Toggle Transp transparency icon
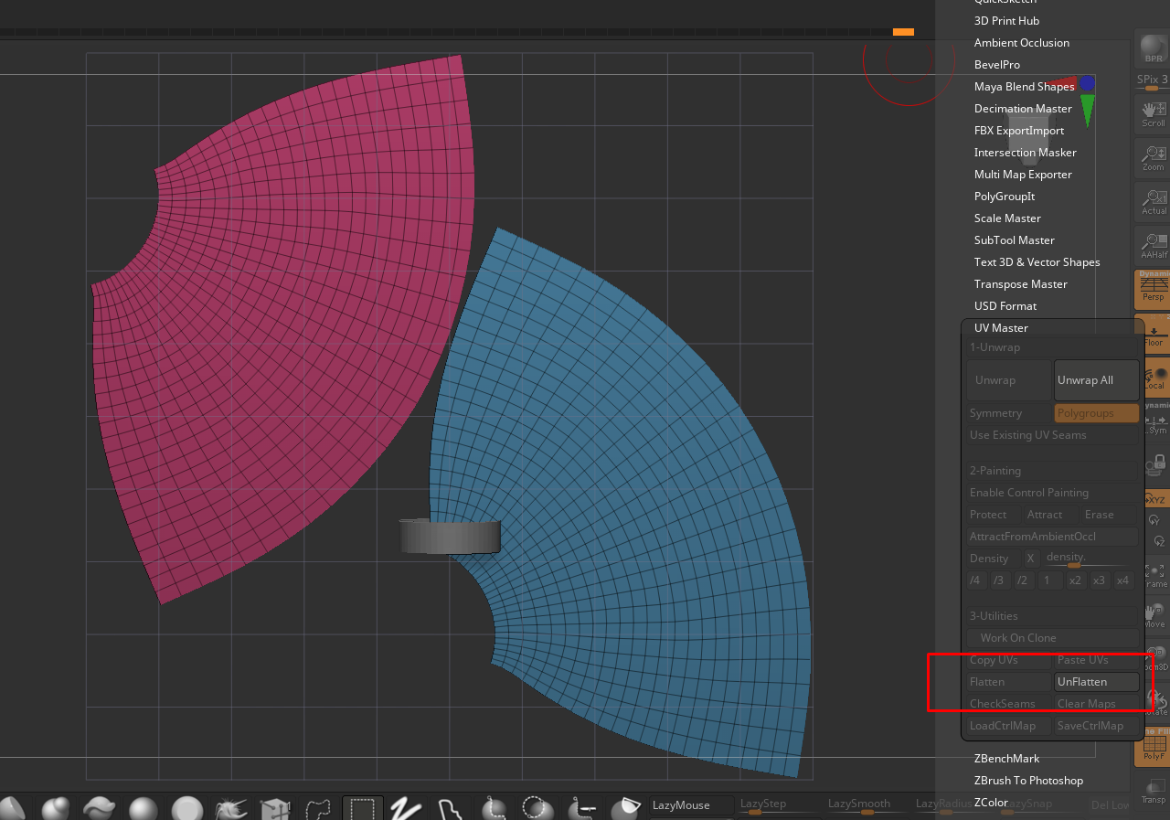 (x=1153, y=790)
